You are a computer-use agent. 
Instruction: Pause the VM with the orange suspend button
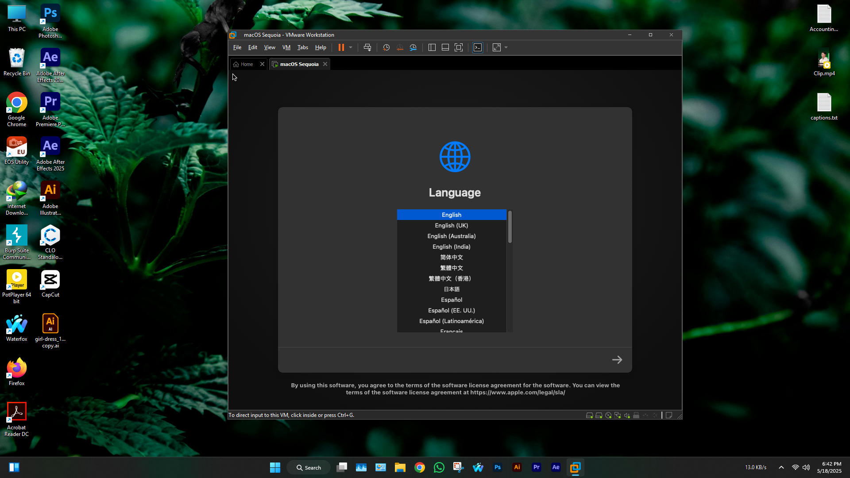tap(341, 47)
